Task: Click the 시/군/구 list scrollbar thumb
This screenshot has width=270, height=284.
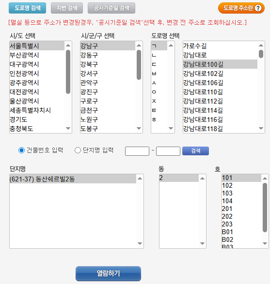Action: point(139,65)
